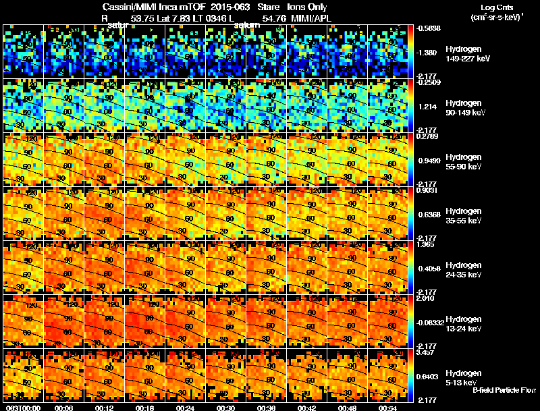Click the 1.214 colorbar value
Image resolution: width=540 pixels, height=411 pixels.
427,107
